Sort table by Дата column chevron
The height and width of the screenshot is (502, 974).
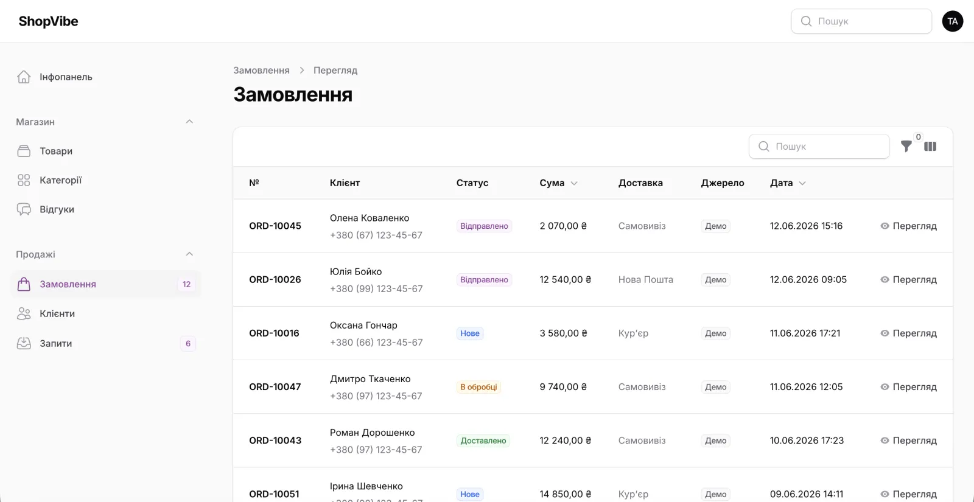coord(802,183)
